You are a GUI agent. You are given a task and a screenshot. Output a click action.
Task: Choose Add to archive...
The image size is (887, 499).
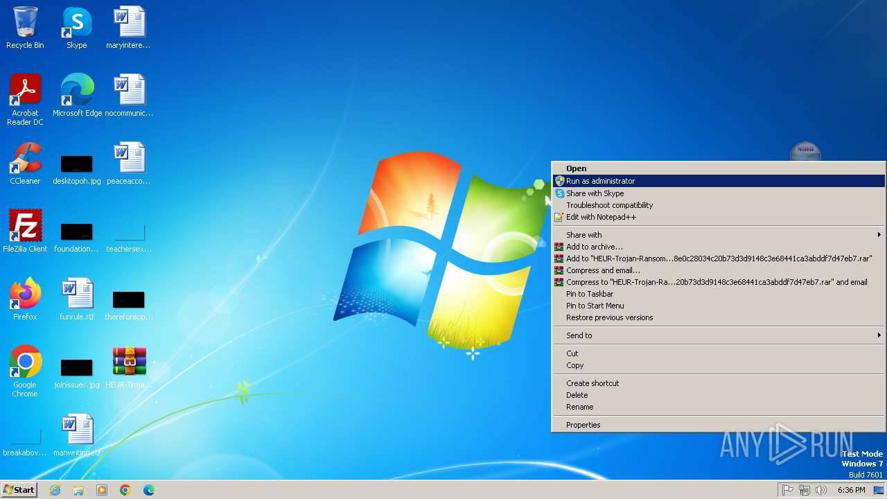pyautogui.click(x=718, y=247)
